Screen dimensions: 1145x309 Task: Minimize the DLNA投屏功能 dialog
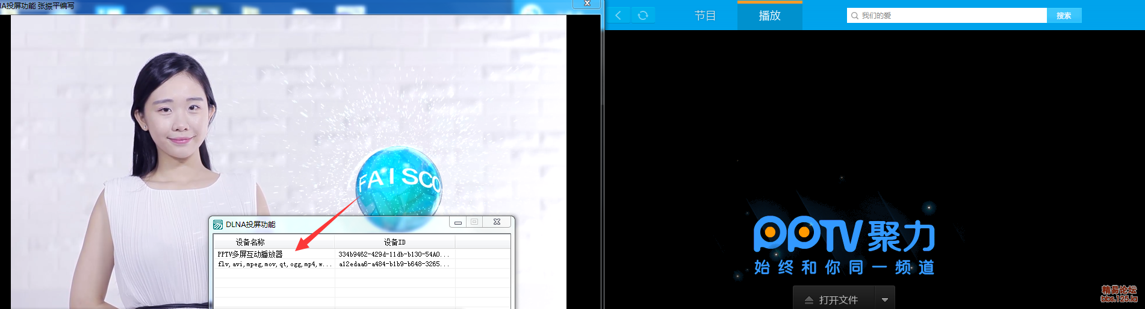458,222
